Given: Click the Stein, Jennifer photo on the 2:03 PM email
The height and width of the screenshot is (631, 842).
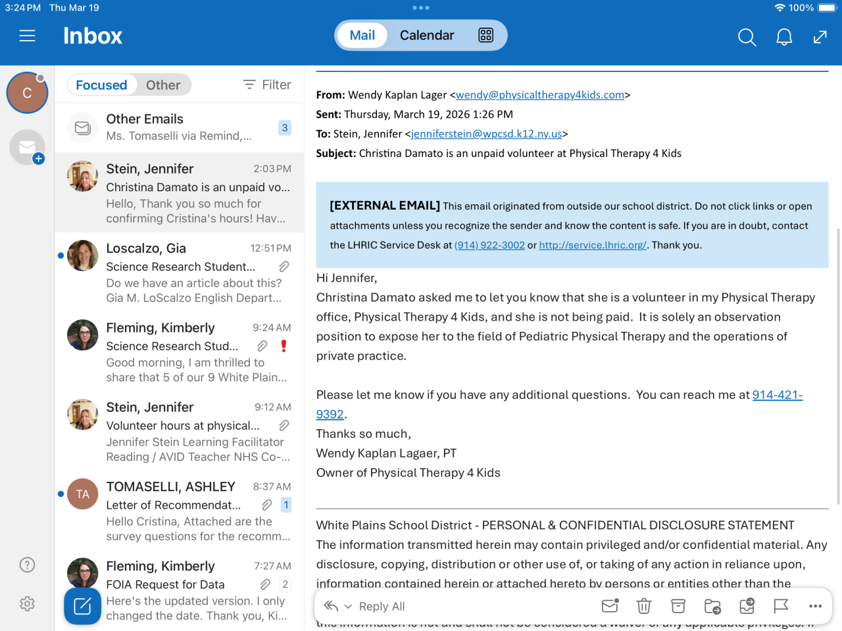Looking at the screenshot, I should pyautogui.click(x=82, y=175).
